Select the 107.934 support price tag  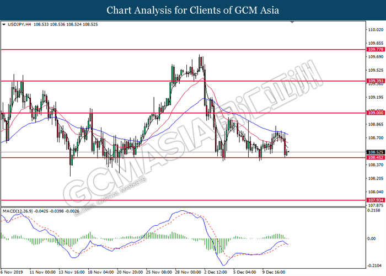pyautogui.click(x=376, y=200)
